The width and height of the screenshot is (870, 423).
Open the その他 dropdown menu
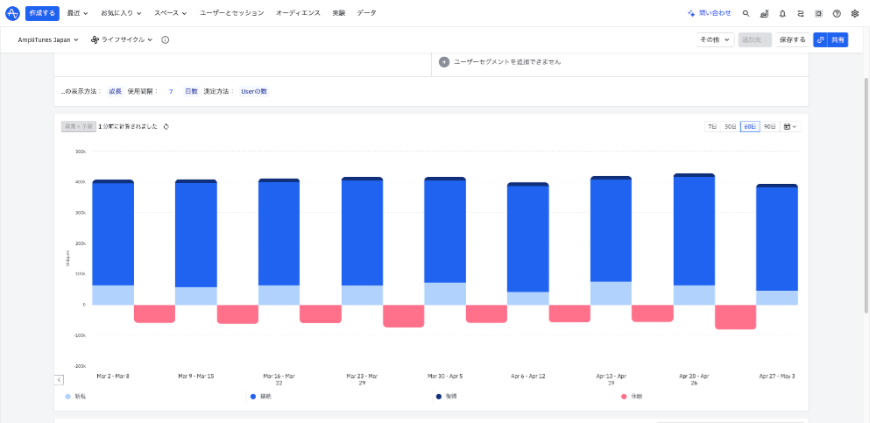click(715, 40)
